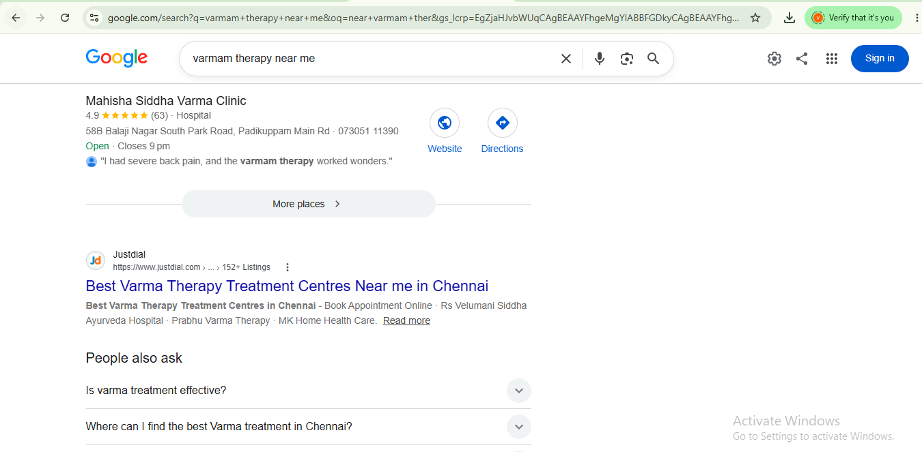Click the Read more link
The width and height of the screenshot is (922, 452).
(x=406, y=320)
